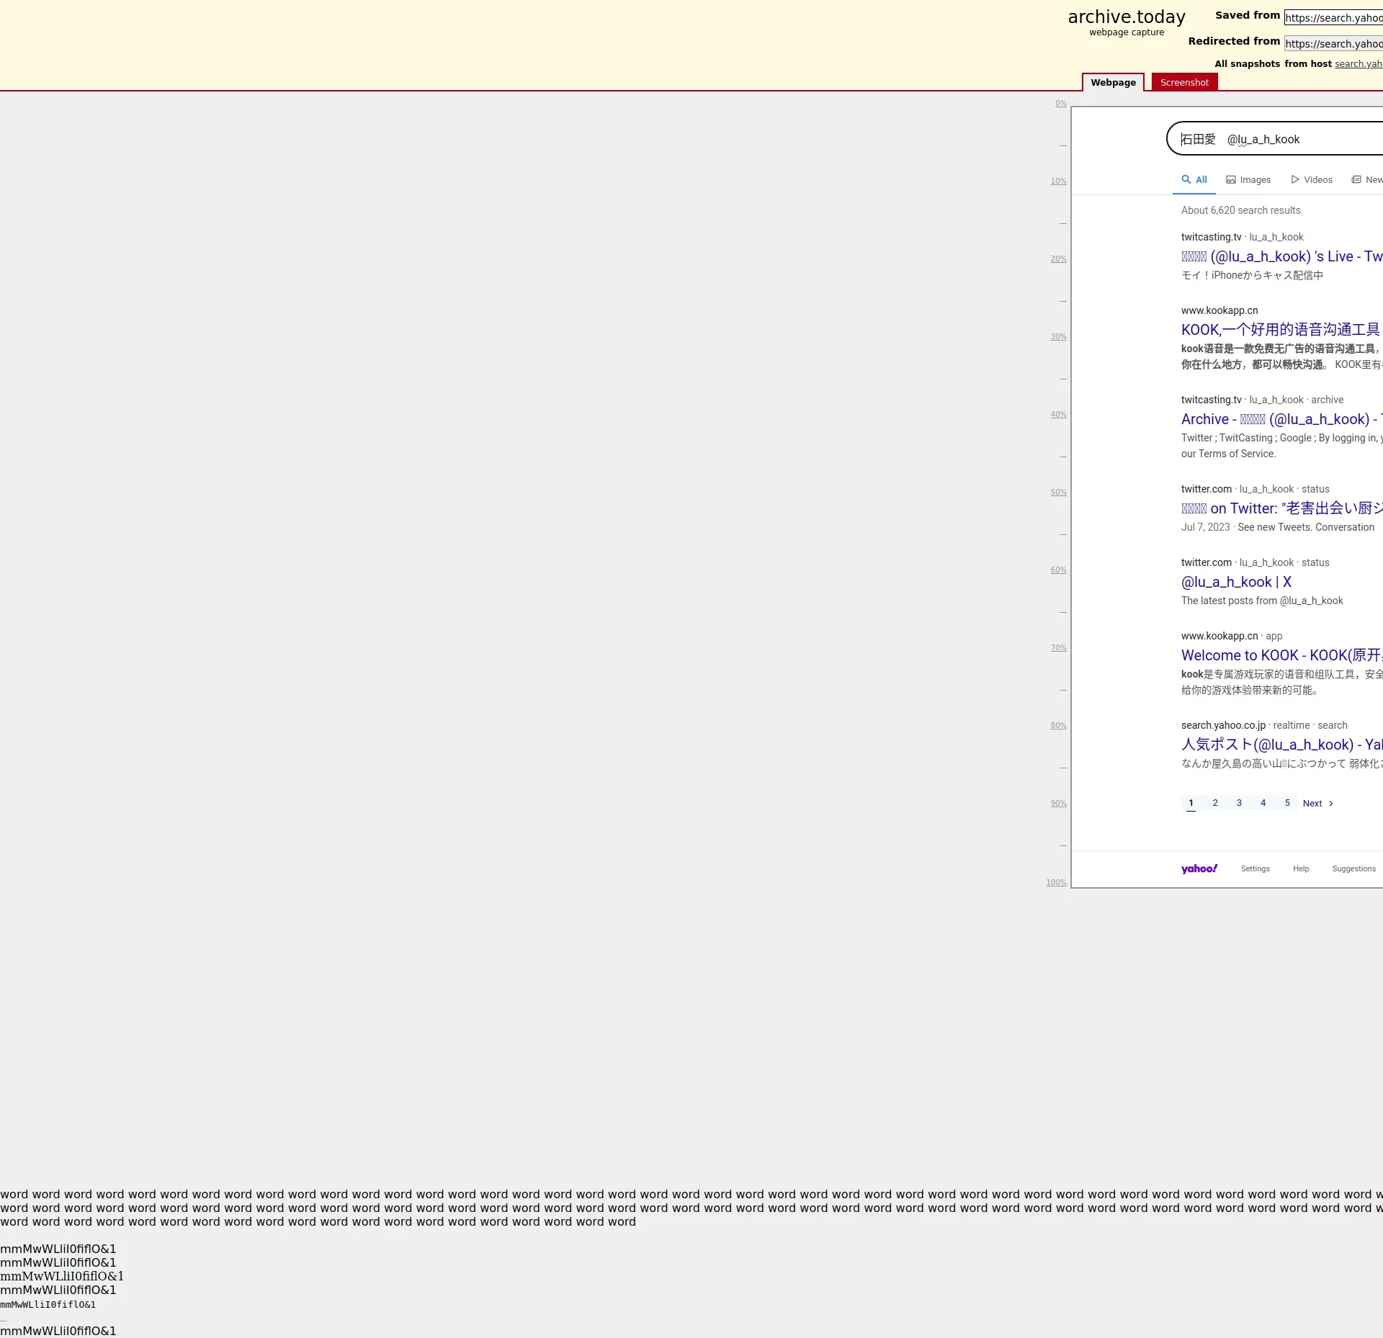Click the Next arrow chevron icon
This screenshot has width=1383, height=1338.
tap(1331, 804)
